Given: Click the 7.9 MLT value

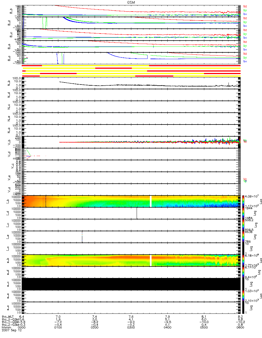Looking at the screenshot, I should click(x=167, y=317).
